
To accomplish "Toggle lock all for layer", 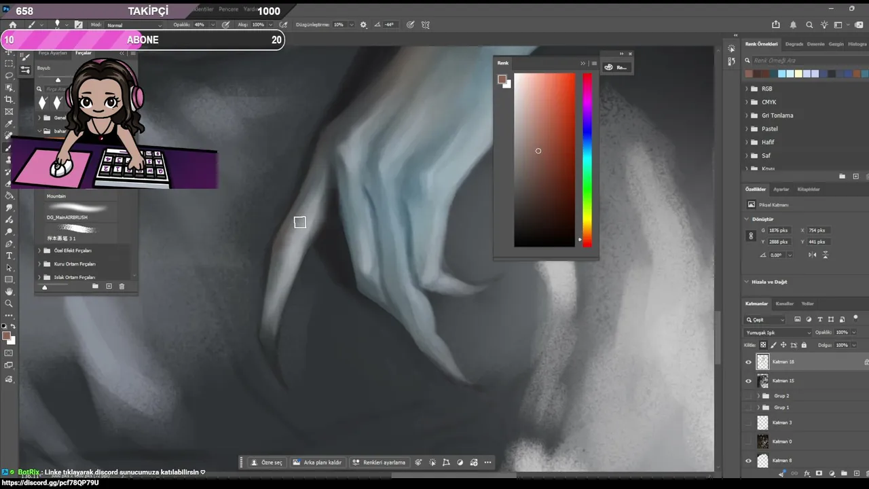I will point(805,345).
